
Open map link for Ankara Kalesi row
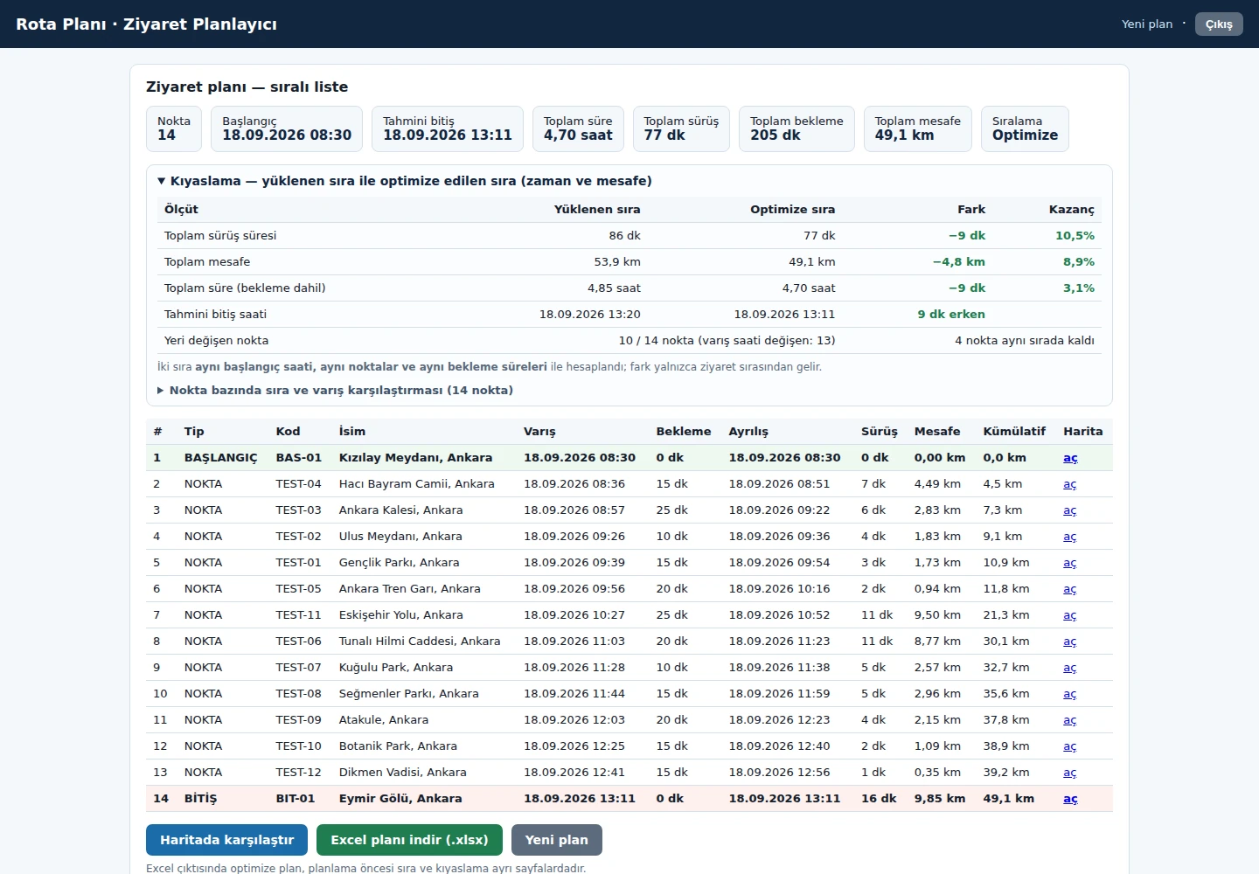pos(1070,510)
